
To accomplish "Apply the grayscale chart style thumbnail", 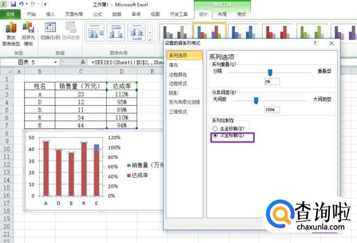I will pyautogui.click(x=173, y=33).
